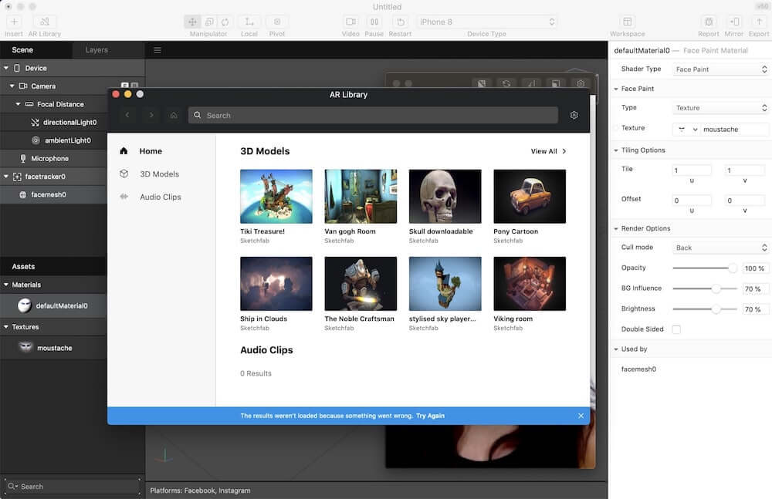This screenshot has width=772, height=499.
Task: Click the Restart icon in toolbar
Action: tap(400, 22)
